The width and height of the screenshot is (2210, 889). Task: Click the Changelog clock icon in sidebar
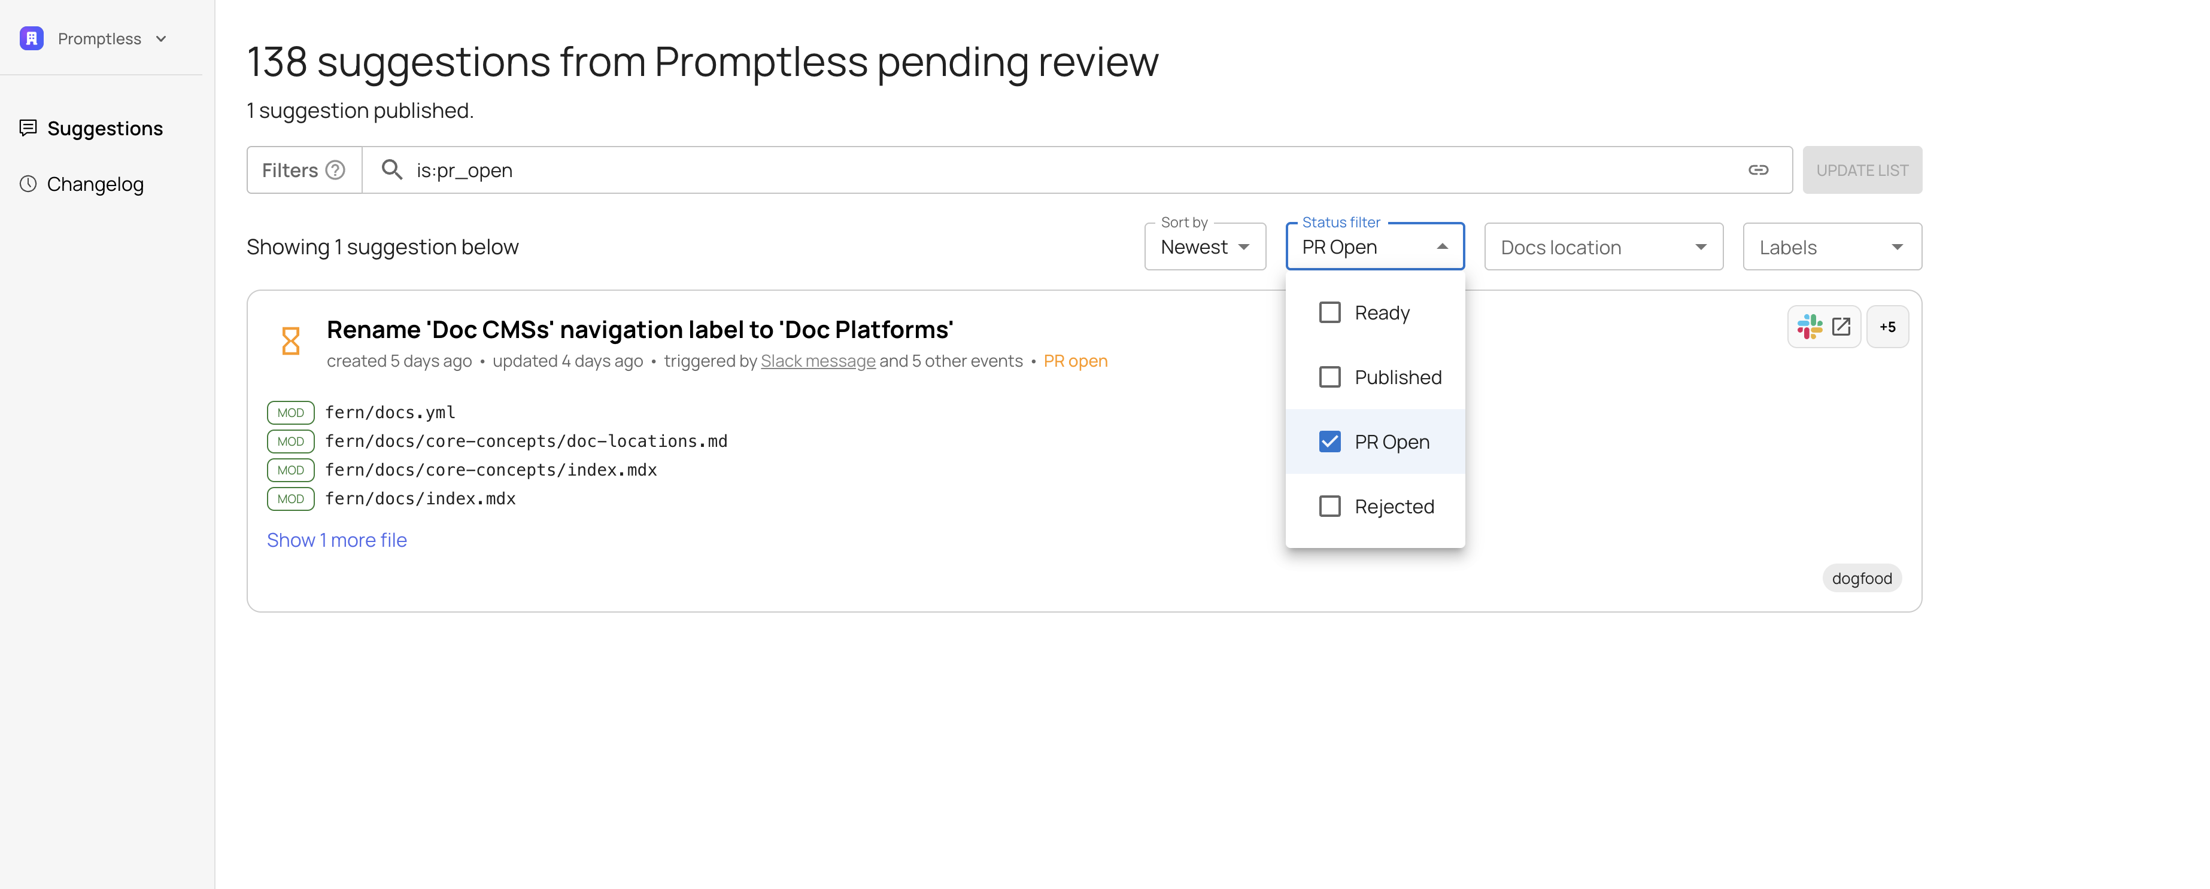coord(28,184)
